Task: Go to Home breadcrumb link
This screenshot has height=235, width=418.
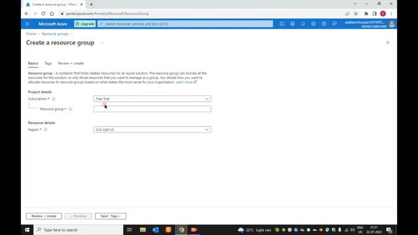Action: pyautogui.click(x=31, y=34)
